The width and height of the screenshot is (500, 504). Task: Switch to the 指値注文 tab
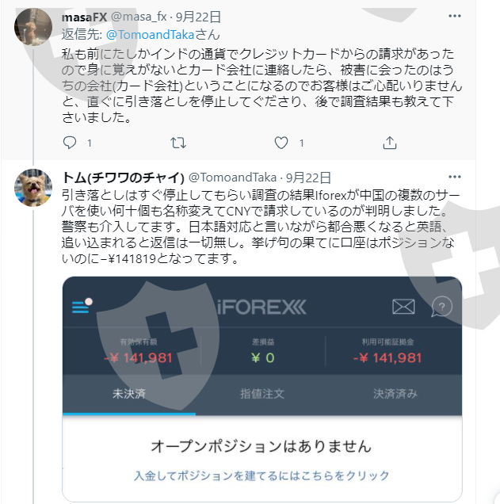tap(262, 394)
